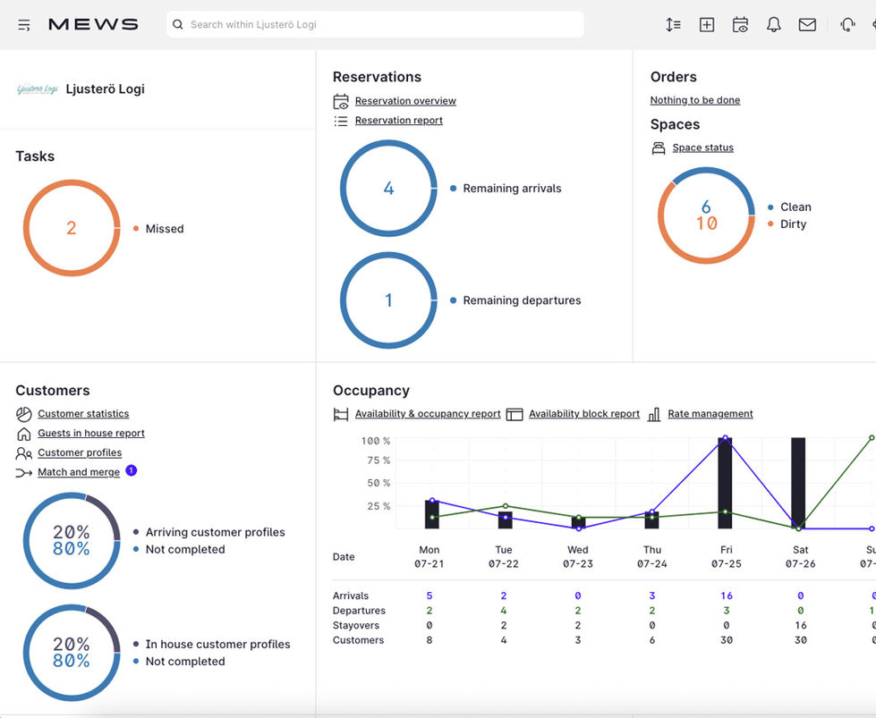Image resolution: width=876 pixels, height=718 pixels.
Task: Click Friday's arrivals value 16
Action: (x=727, y=596)
